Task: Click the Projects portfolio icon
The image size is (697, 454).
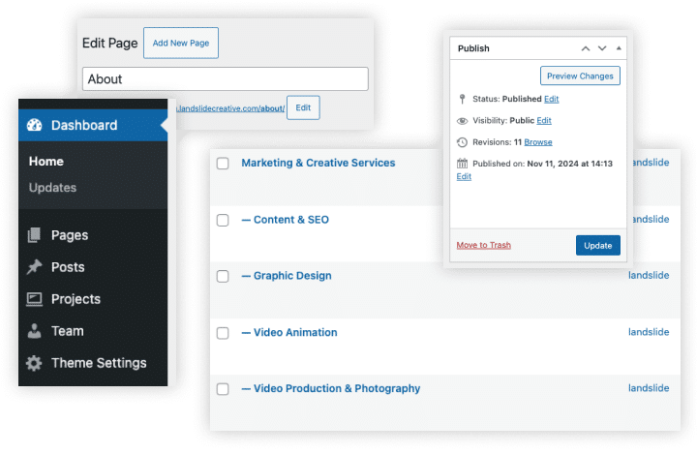Action: [35, 299]
